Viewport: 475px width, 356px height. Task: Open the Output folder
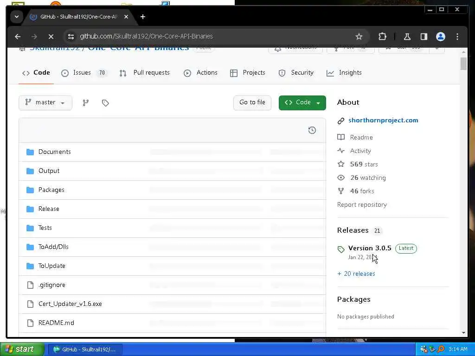coord(49,171)
